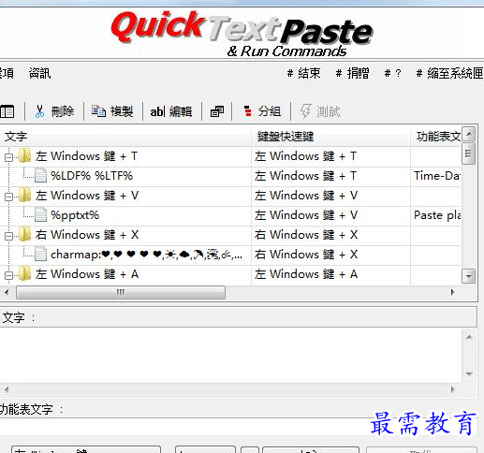Click shortcut cell 左 Windows 鍵 + T for %LDF%
Screen dimensions: 484x453
tap(330, 176)
